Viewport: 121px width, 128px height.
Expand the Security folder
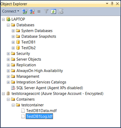8,54
